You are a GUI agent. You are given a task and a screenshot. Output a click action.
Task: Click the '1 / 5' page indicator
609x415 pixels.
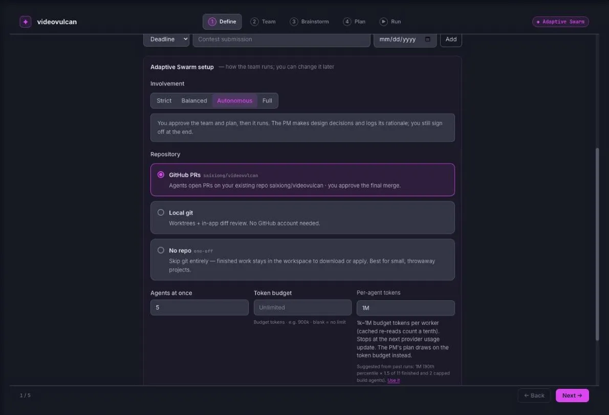pyautogui.click(x=25, y=395)
